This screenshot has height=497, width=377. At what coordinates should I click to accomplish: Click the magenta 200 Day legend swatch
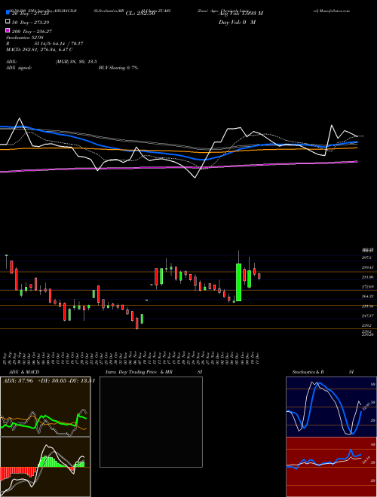point(8,31)
